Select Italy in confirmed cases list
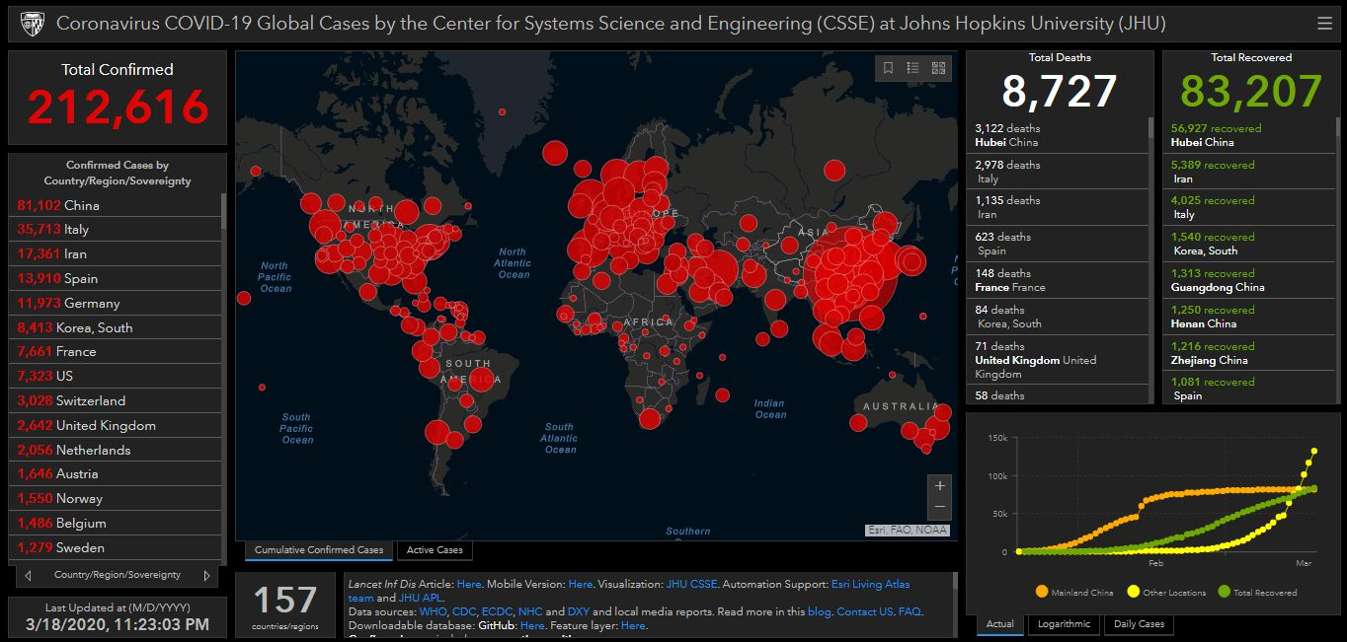Screen dimensions: 1347x642 (65, 229)
